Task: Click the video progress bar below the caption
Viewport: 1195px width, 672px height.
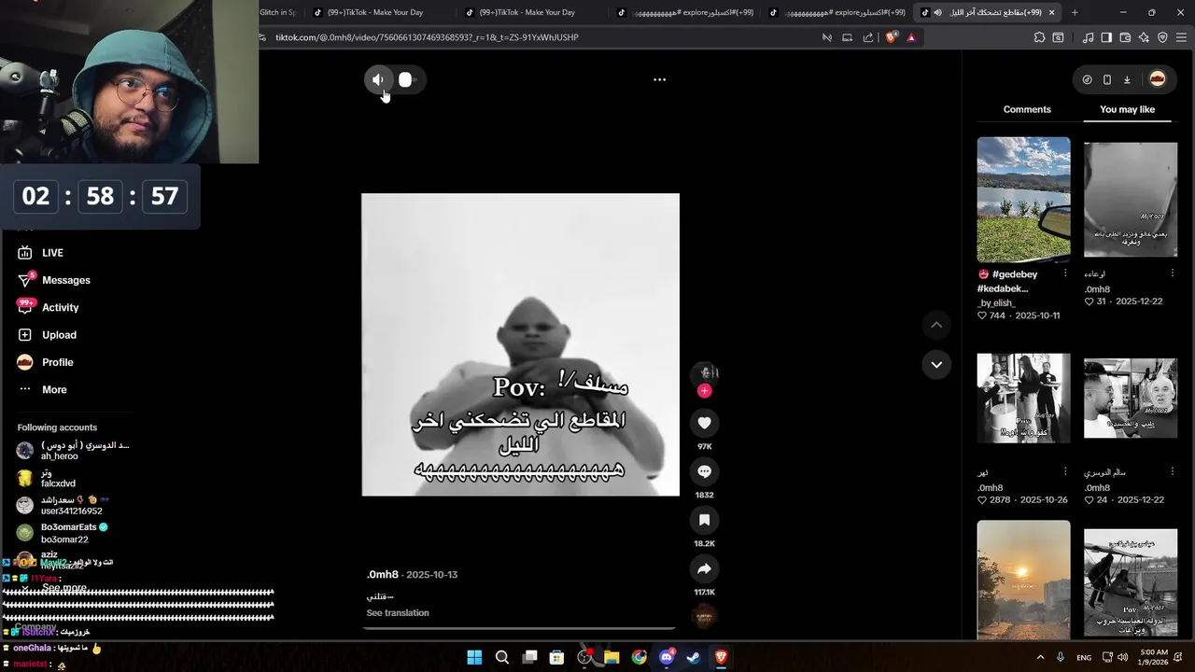Action: (519, 629)
